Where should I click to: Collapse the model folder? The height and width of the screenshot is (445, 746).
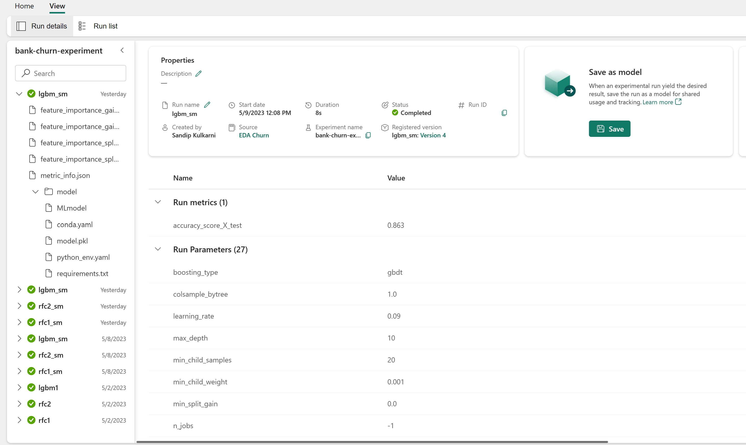click(35, 192)
